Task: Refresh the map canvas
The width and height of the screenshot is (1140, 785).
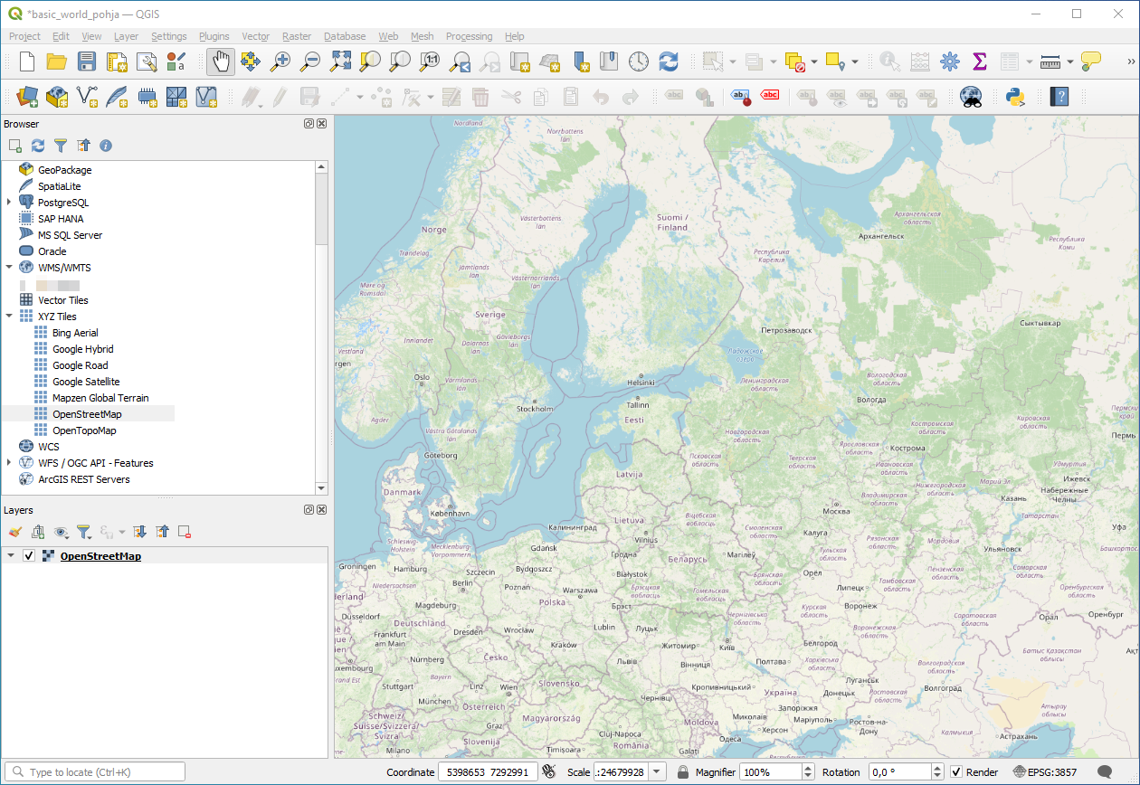Action: pyautogui.click(x=669, y=61)
